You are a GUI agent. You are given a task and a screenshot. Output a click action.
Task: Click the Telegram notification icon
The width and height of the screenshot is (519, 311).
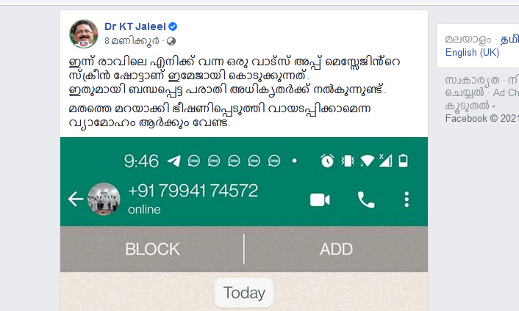[173, 161]
